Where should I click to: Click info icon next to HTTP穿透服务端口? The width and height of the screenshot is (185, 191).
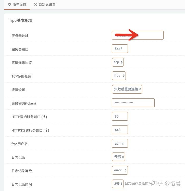[x=45, y=117]
